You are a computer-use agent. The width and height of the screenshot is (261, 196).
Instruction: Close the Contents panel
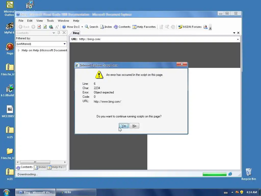64,33
